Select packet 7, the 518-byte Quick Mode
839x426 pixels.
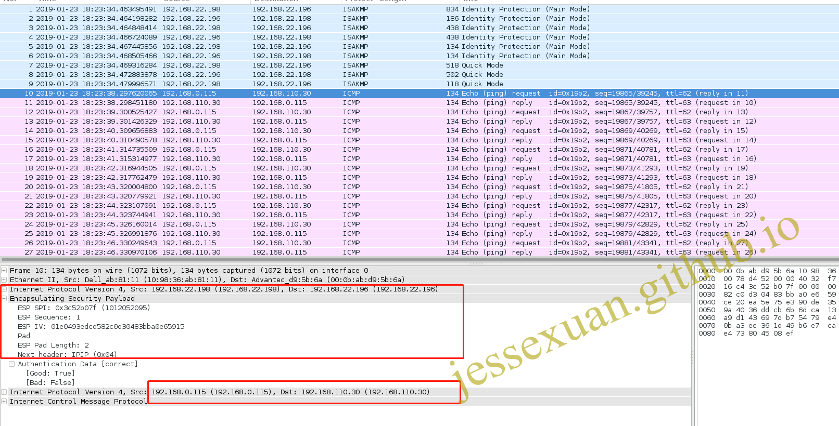click(419, 65)
